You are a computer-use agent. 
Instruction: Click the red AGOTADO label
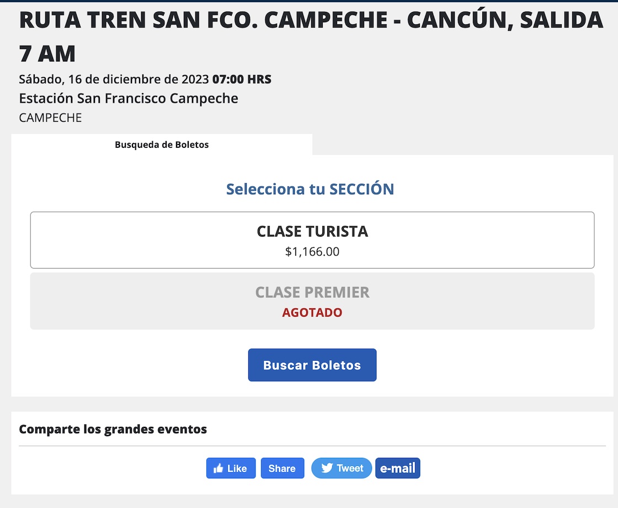click(312, 313)
